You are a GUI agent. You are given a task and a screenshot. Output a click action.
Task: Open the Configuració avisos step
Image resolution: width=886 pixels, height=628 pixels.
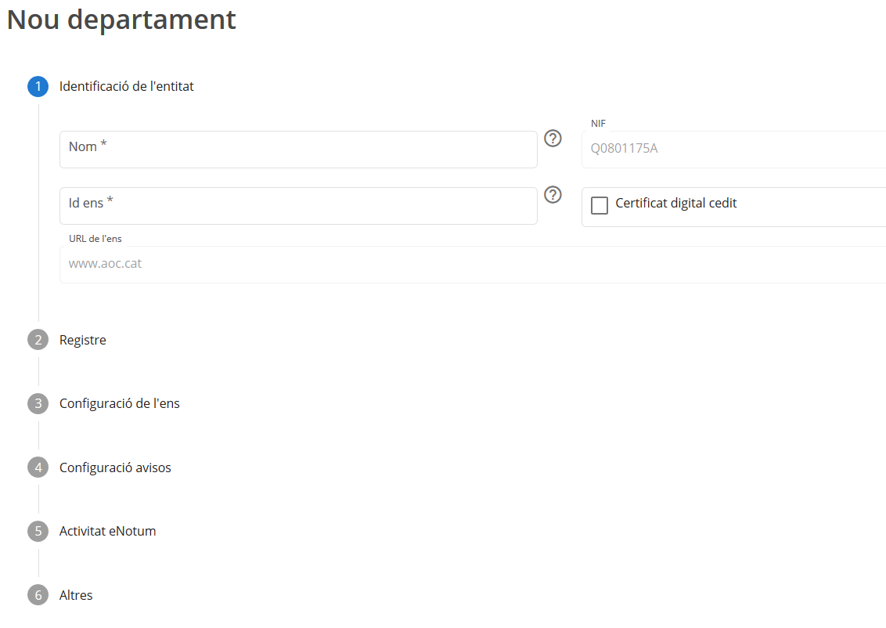tap(115, 468)
